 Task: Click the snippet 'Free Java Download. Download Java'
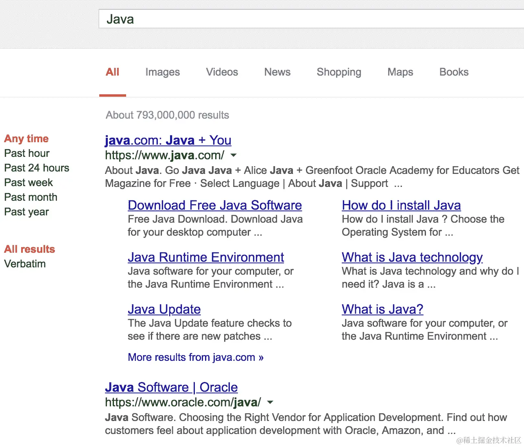(215, 219)
